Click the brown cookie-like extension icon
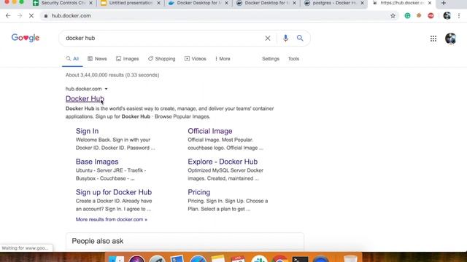Screen dimensions: 467x262 (x=419, y=15)
